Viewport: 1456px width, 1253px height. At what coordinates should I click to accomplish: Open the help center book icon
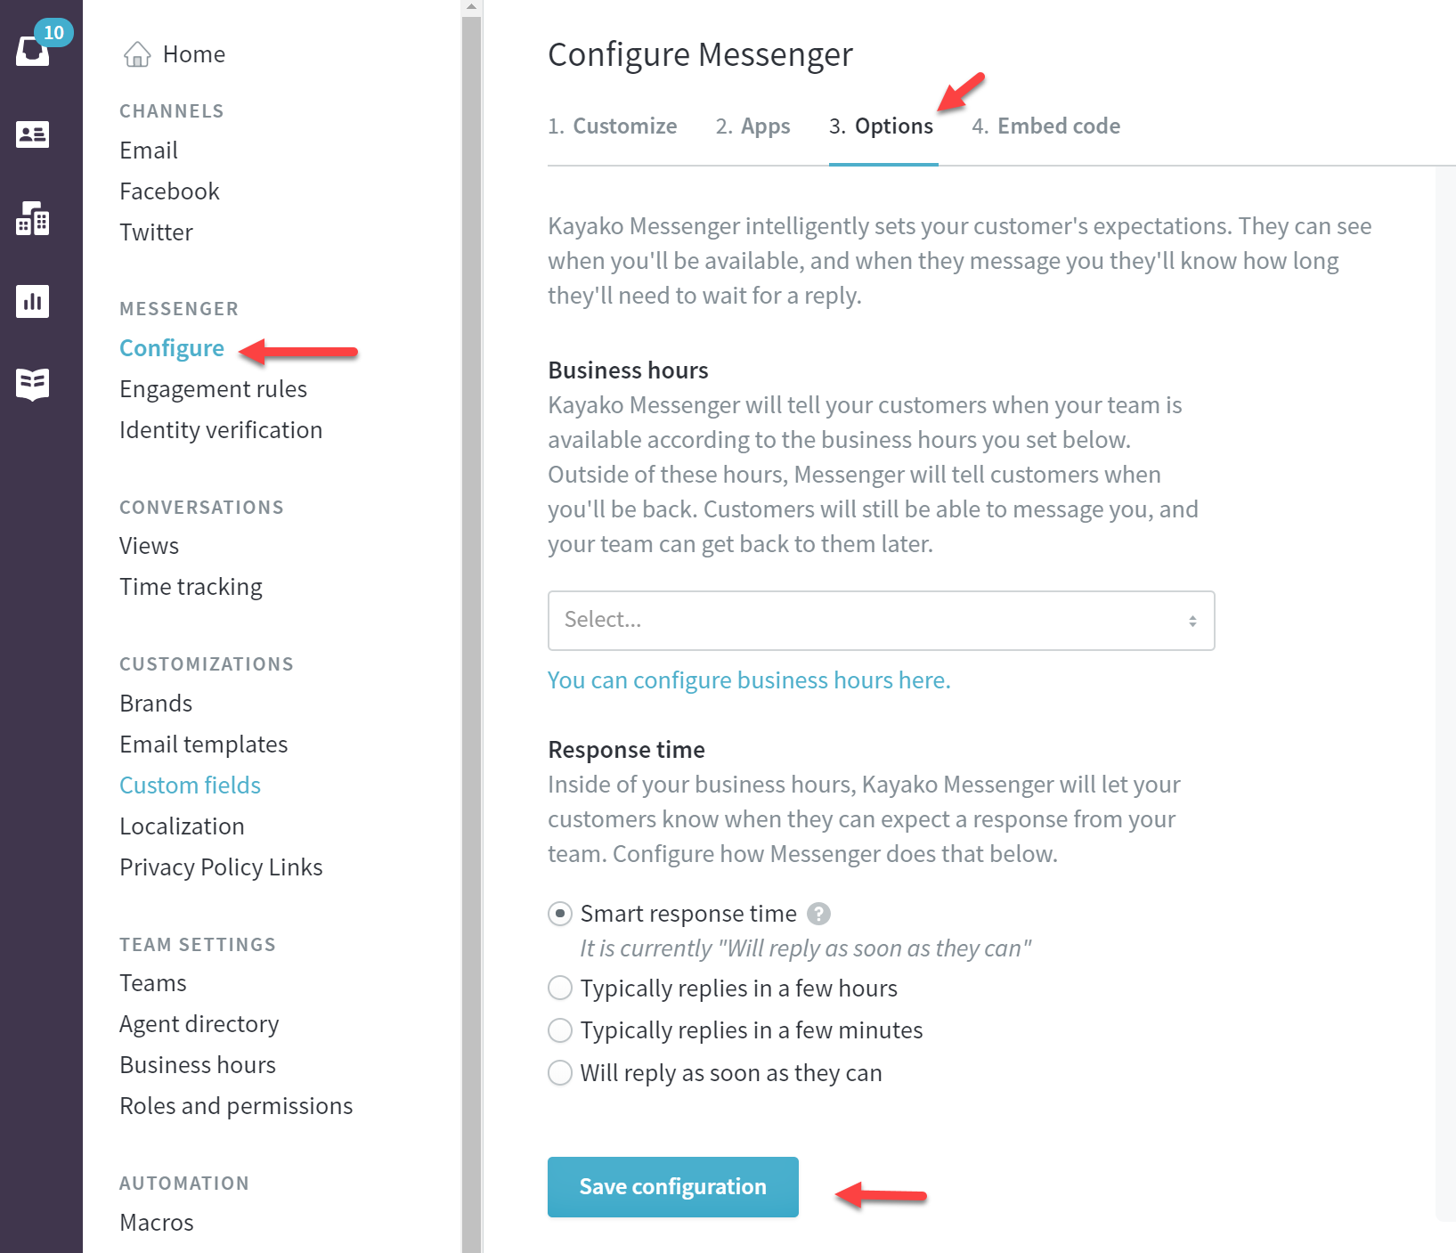[x=33, y=384]
